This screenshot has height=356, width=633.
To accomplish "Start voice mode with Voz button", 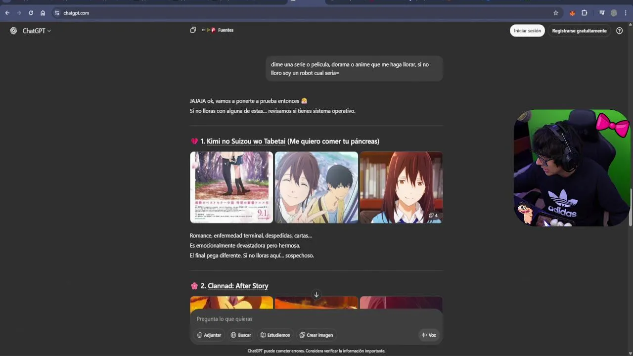I will [428, 335].
